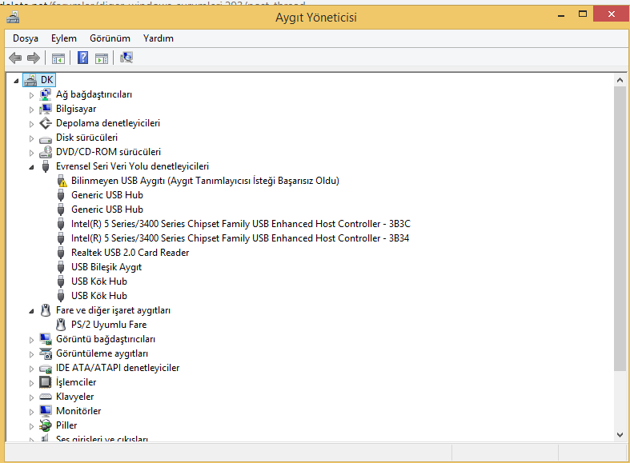Click the Back arrow toolbar icon
This screenshot has height=463, width=630.
(x=15, y=58)
